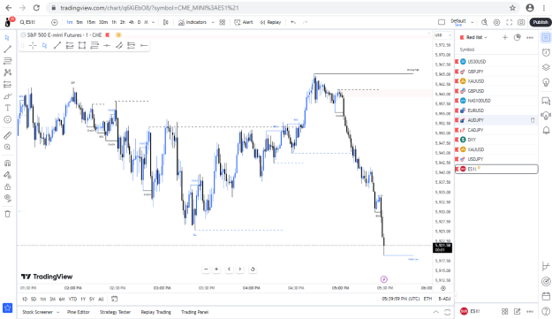This screenshot has width=552, height=319.
Task: Toggle B-ADJ back adjustment
Action: 444,299
